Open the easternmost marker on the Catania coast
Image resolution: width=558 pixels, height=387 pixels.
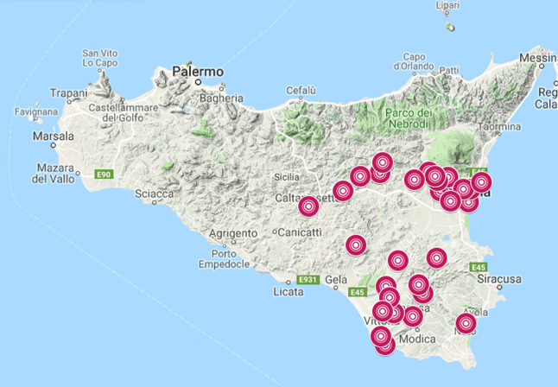tap(480, 182)
